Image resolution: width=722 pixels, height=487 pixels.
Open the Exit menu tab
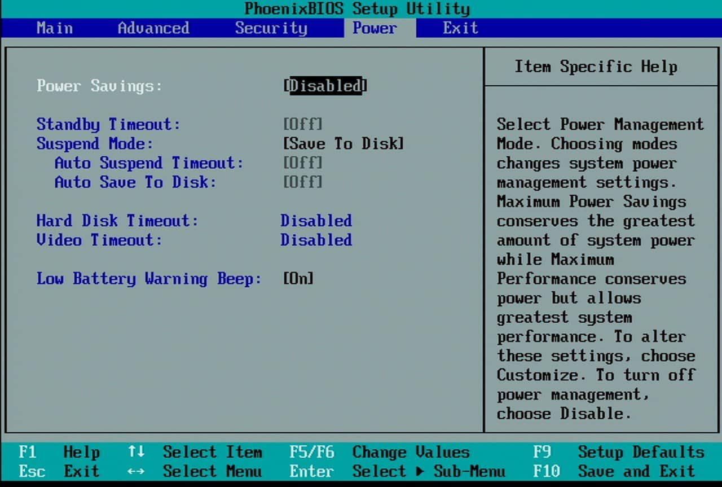pyautogui.click(x=460, y=28)
